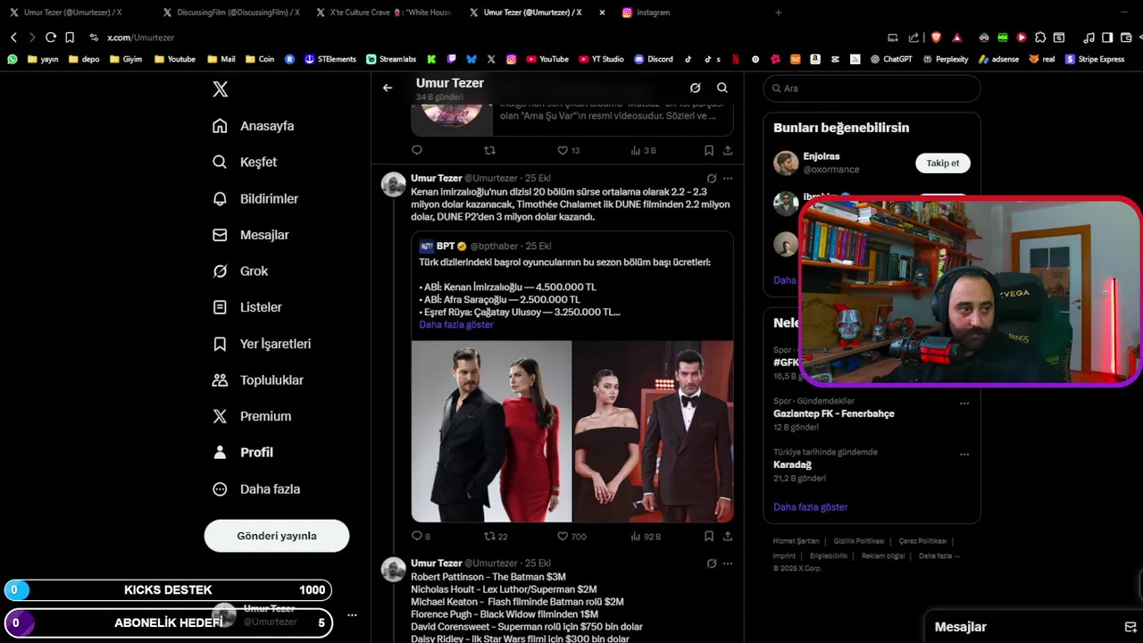Viewport: 1143px width, 643px height.
Task: Open options for the Karadağ trend
Action: coord(964,454)
